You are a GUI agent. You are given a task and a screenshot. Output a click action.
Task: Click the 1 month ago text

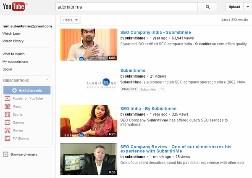tap(160, 157)
